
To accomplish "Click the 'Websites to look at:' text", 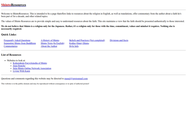I will (x=16, y=60).
